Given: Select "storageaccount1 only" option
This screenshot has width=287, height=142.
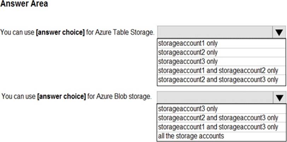Looking at the screenshot, I should pos(188,43).
